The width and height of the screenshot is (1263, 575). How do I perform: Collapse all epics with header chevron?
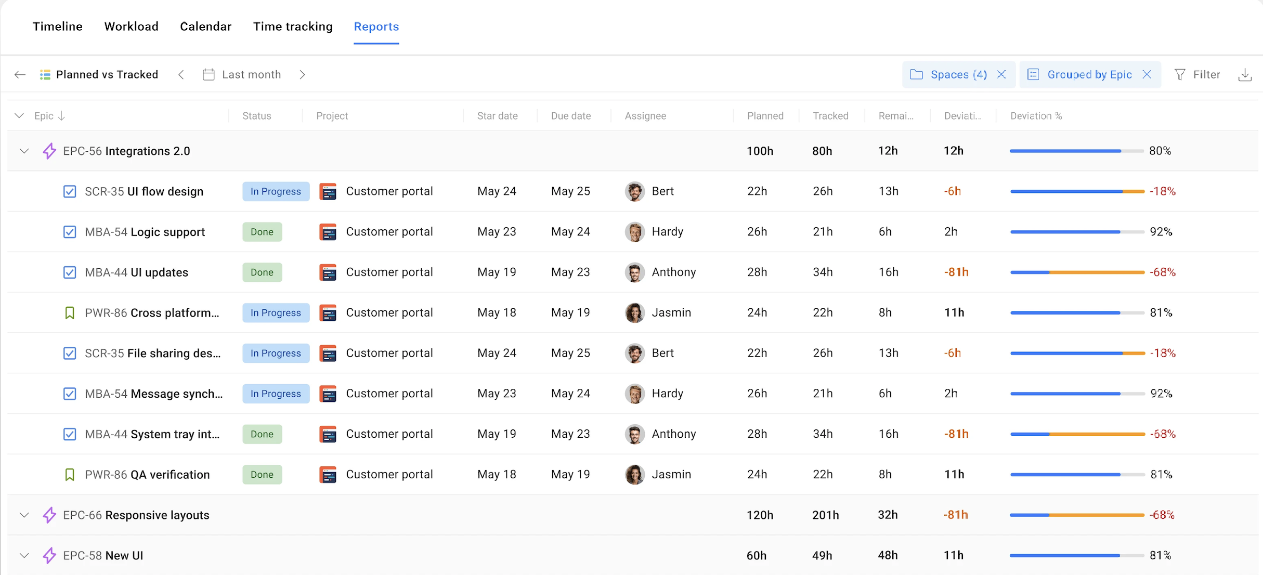[x=19, y=116]
